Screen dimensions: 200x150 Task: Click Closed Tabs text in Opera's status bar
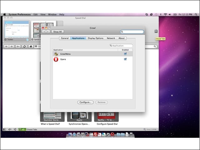click(x=32, y=129)
